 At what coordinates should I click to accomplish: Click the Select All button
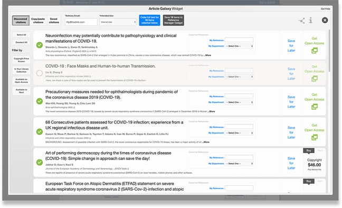[x=21, y=35]
